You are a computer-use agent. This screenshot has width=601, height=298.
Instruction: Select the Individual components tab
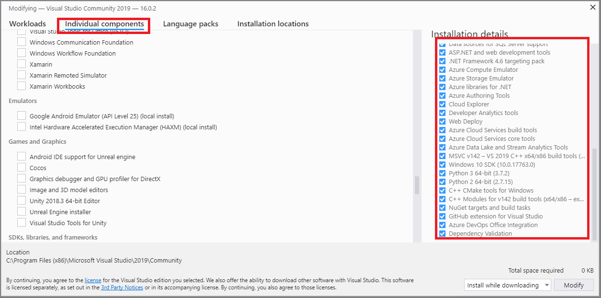104,24
